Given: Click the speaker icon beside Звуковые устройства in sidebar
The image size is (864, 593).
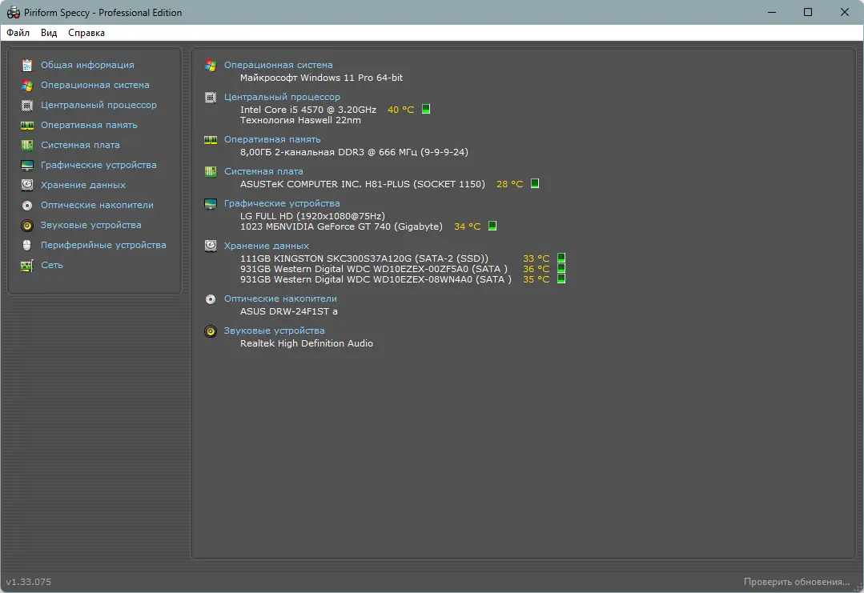Looking at the screenshot, I should tap(27, 225).
